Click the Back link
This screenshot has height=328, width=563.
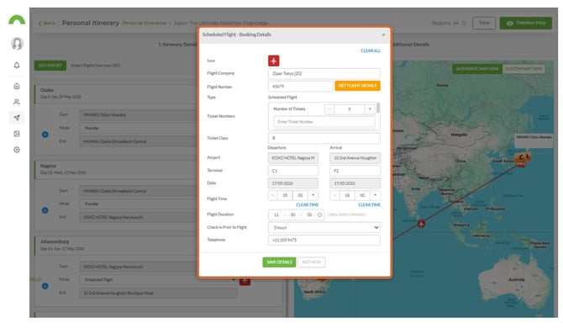pyautogui.click(x=47, y=24)
